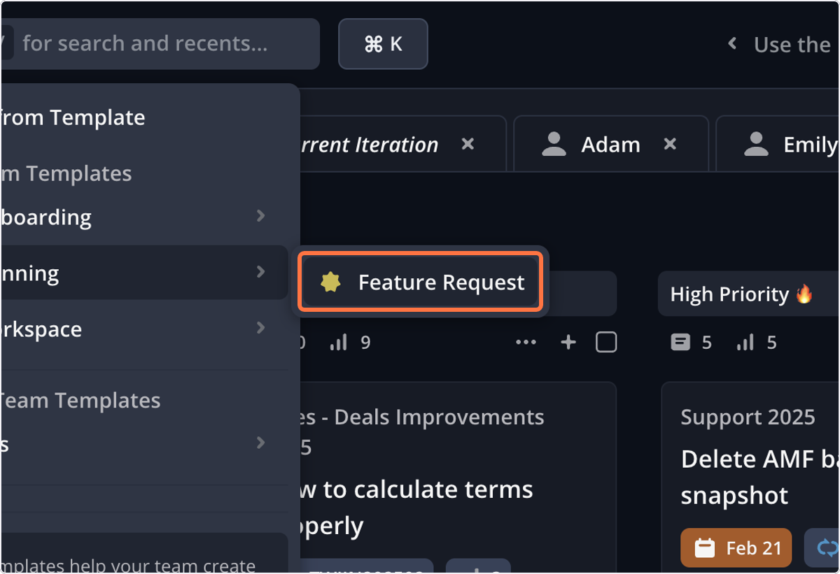Viewport: 840px width, 574px height.
Task: Click the Support 2025 epic label
Action: click(x=748, y=417)
